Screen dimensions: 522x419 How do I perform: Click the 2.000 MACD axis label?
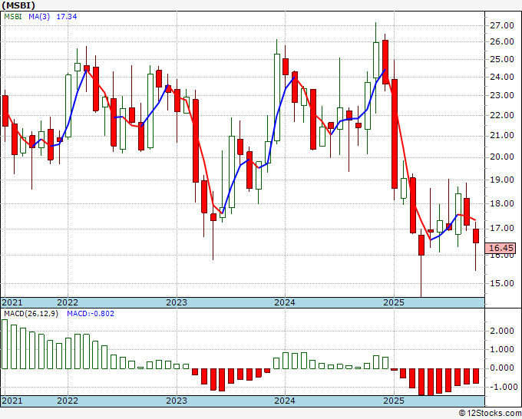(x=502, y=331)
